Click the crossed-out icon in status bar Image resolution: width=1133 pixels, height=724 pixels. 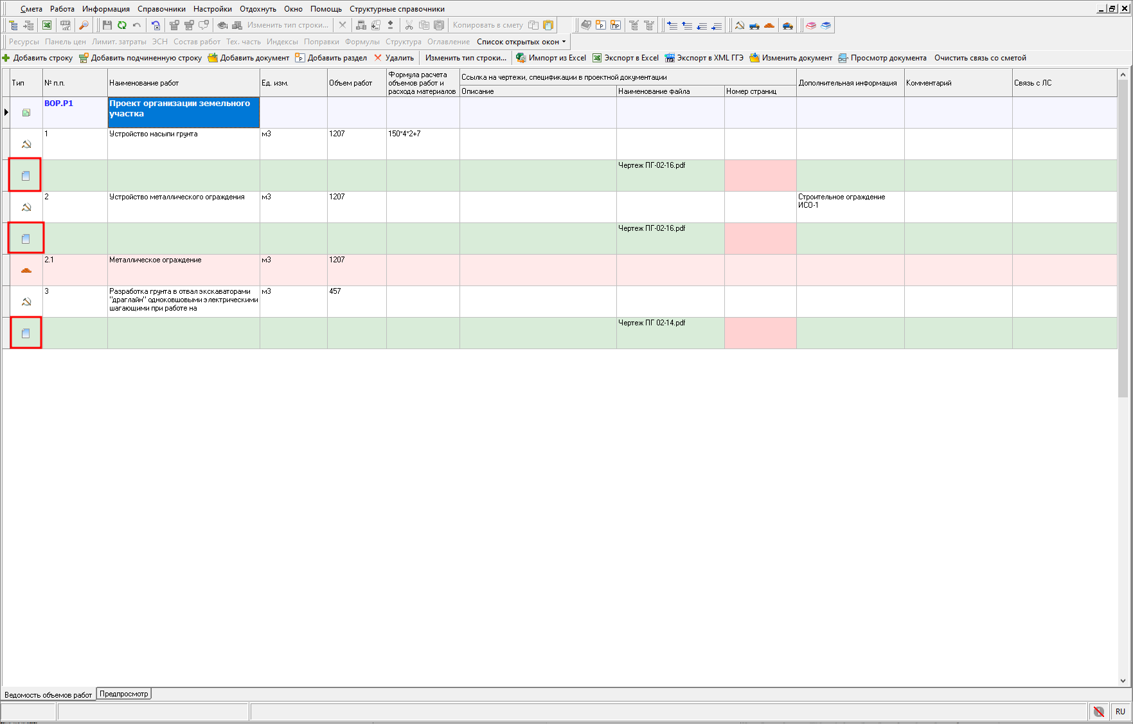1099,711
